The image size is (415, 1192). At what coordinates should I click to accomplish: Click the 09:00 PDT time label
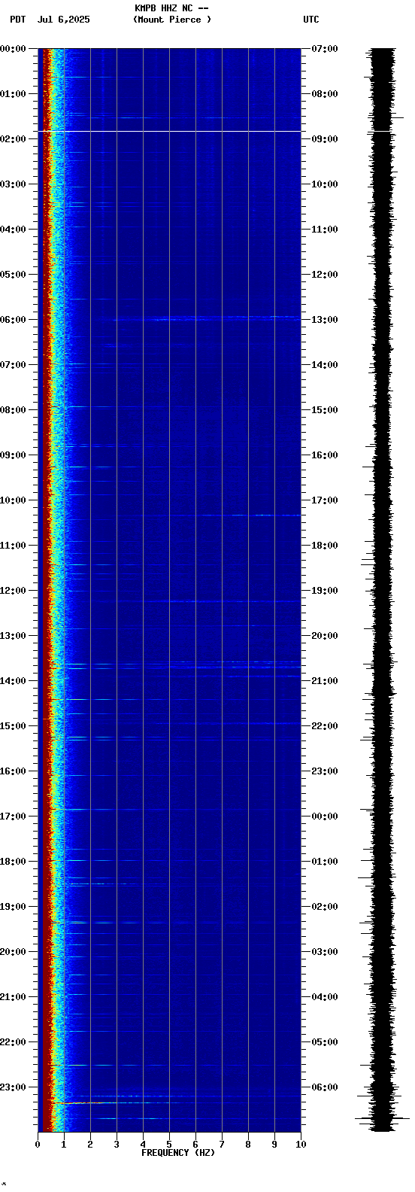pos(13,455)
